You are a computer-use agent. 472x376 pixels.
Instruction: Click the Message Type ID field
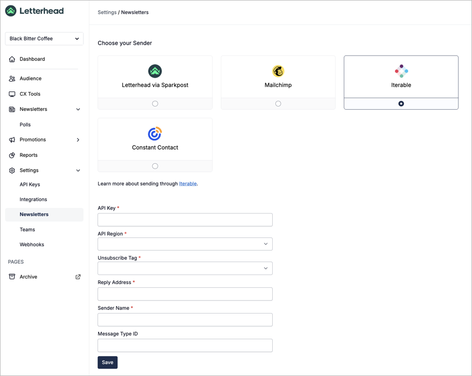[x=185, y=346]
